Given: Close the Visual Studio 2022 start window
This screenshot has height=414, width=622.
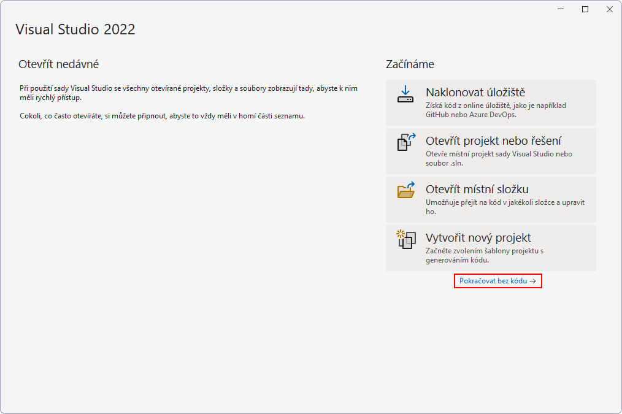Looking at the screenshot, I should 609,9.
